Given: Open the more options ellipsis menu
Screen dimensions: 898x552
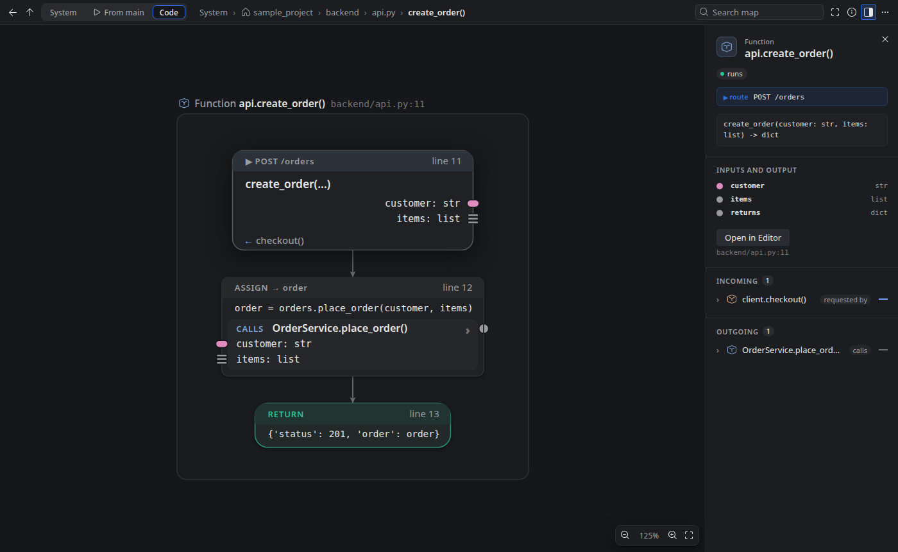Looking at the screenshot, I should (885, 12).
